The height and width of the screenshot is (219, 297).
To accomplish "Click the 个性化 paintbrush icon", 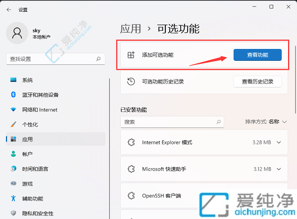I will 13,124.
